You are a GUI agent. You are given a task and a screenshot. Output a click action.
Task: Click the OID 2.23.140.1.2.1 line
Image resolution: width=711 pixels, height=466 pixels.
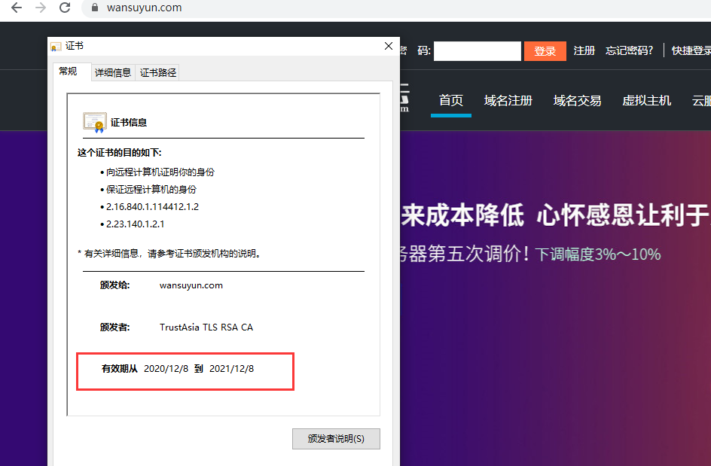135,224
